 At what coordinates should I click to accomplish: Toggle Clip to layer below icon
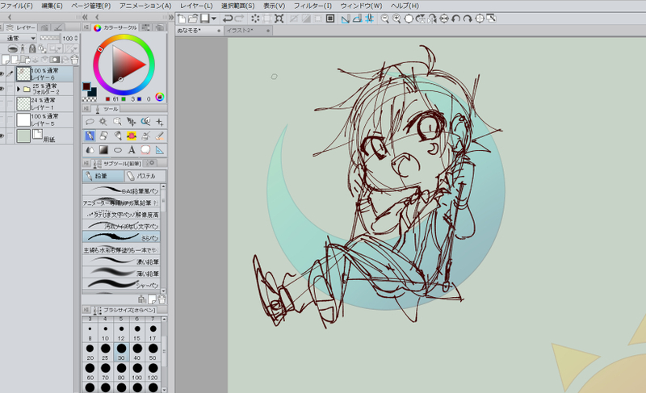click(13, 48)
